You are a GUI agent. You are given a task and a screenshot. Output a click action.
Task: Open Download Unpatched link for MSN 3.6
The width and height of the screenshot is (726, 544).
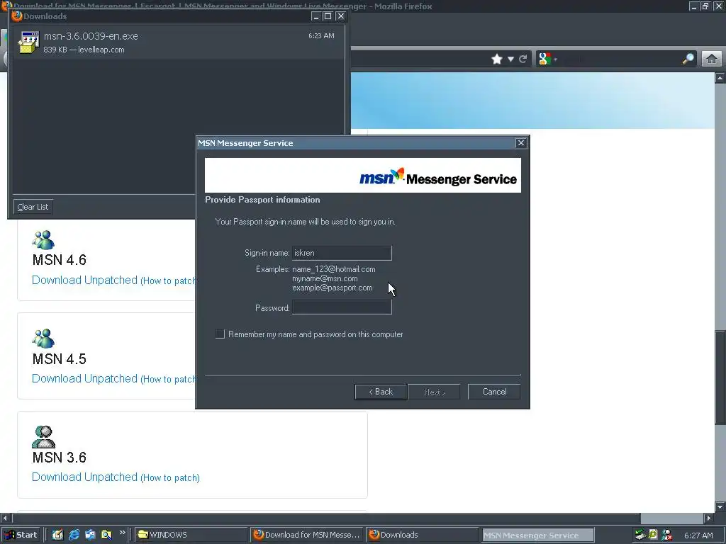[85, 477]
